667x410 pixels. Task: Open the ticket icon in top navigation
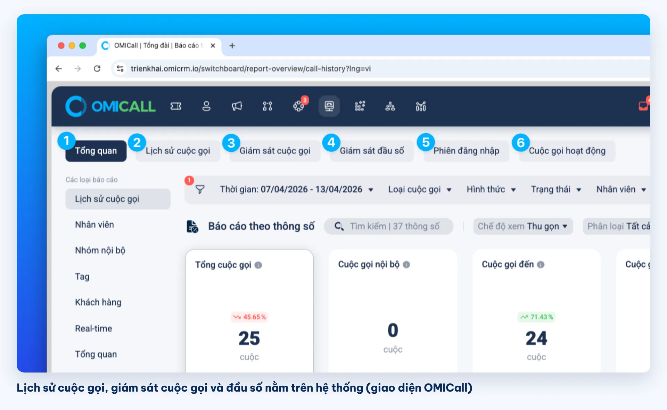pos(176,106)
